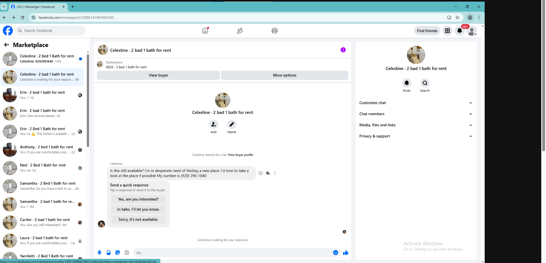
Task: Edit the chat Name pencil icon
Action: [232, 124]
